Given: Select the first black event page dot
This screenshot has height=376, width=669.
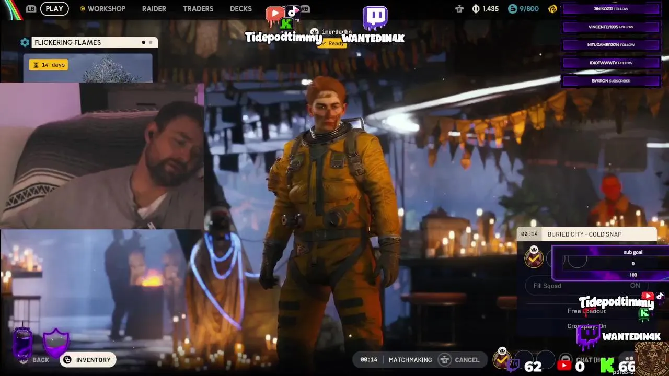Looking at the screenshot, I should pos(144,42).
